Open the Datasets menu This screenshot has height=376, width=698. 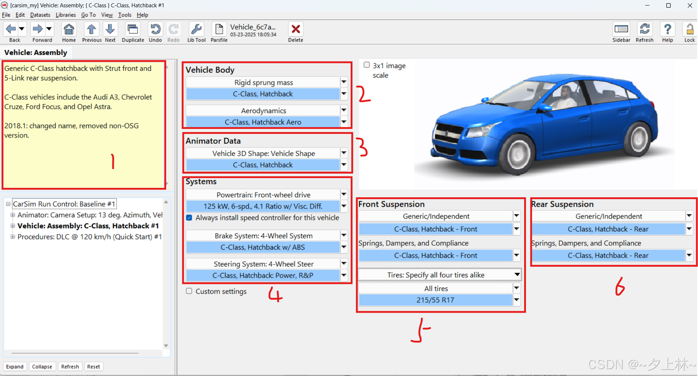pyautogui.click(x=40, y=15)
